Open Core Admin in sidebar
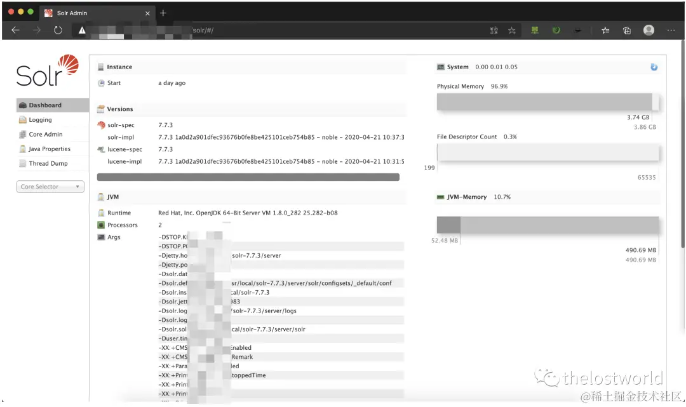This screenshot has width=686, height=407. [53, 134]
